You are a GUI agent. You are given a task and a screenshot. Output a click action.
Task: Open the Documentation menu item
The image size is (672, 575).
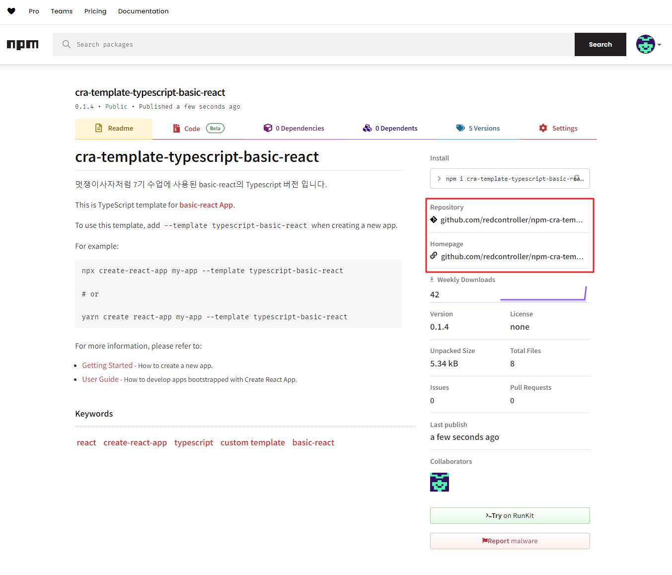(x=144, y=11)
